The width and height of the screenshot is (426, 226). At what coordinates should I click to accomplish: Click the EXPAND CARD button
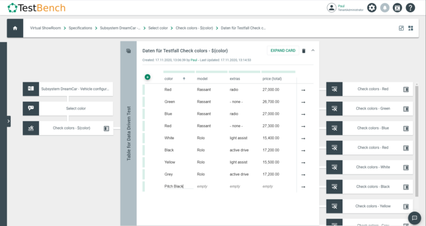283,51
